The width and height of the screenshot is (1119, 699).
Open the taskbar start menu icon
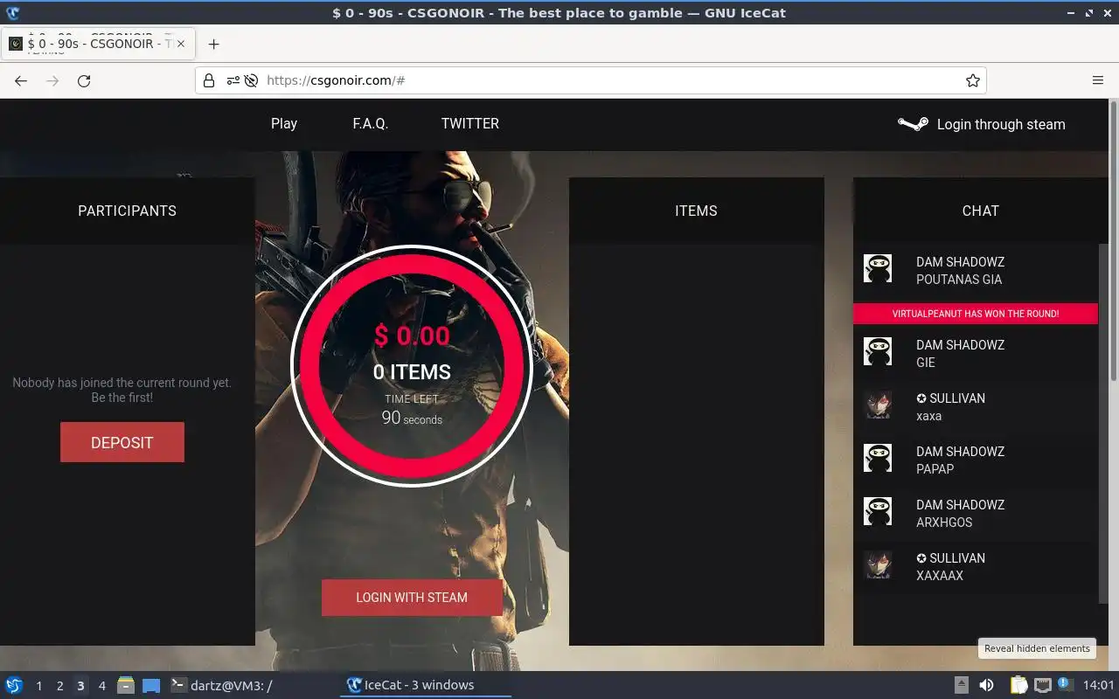(14, 685)
